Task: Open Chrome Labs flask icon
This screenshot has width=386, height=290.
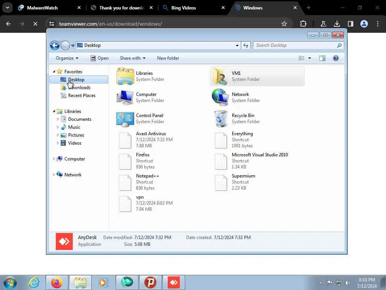Action: point(323,24)
